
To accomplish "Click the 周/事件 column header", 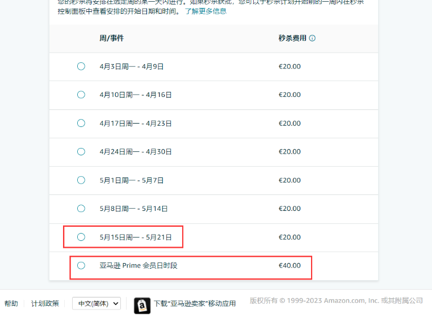I will pos(111,39).
